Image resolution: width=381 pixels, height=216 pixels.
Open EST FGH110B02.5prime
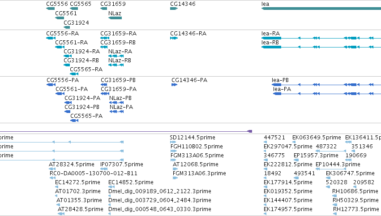click(x=197, y=147)
